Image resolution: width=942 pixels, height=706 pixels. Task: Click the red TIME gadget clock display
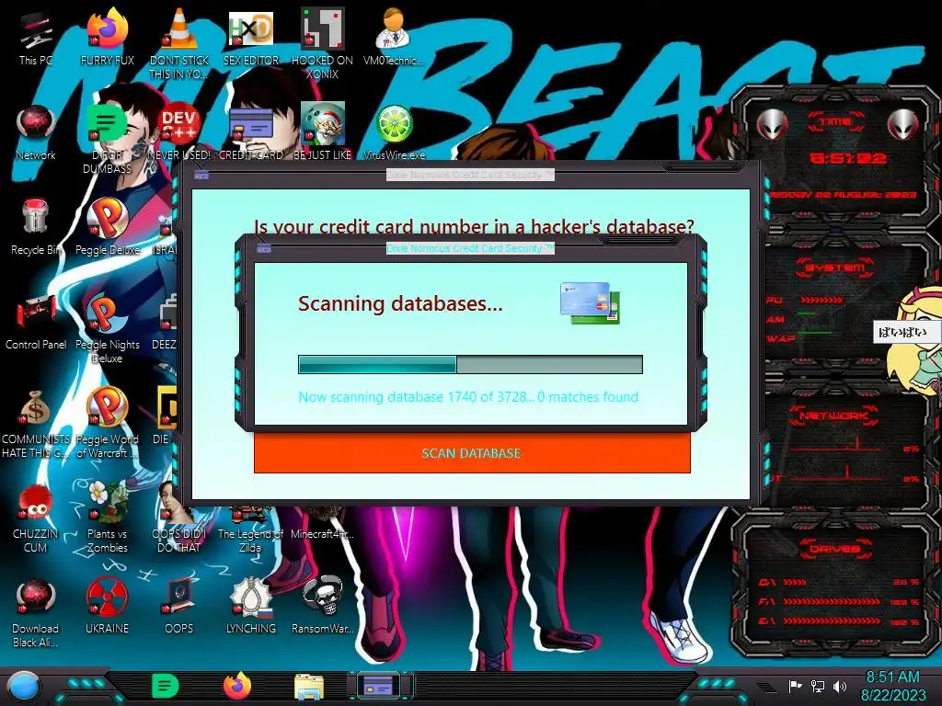(x=847, y=158)
